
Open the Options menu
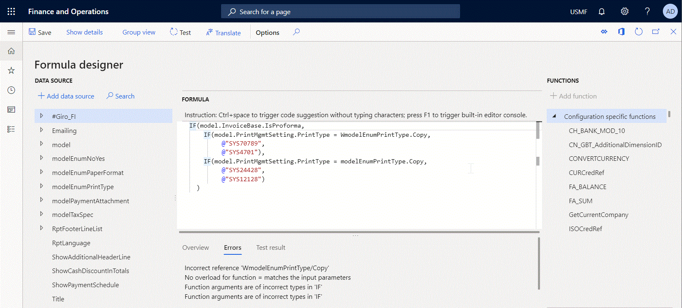click(x=267, y=32)
